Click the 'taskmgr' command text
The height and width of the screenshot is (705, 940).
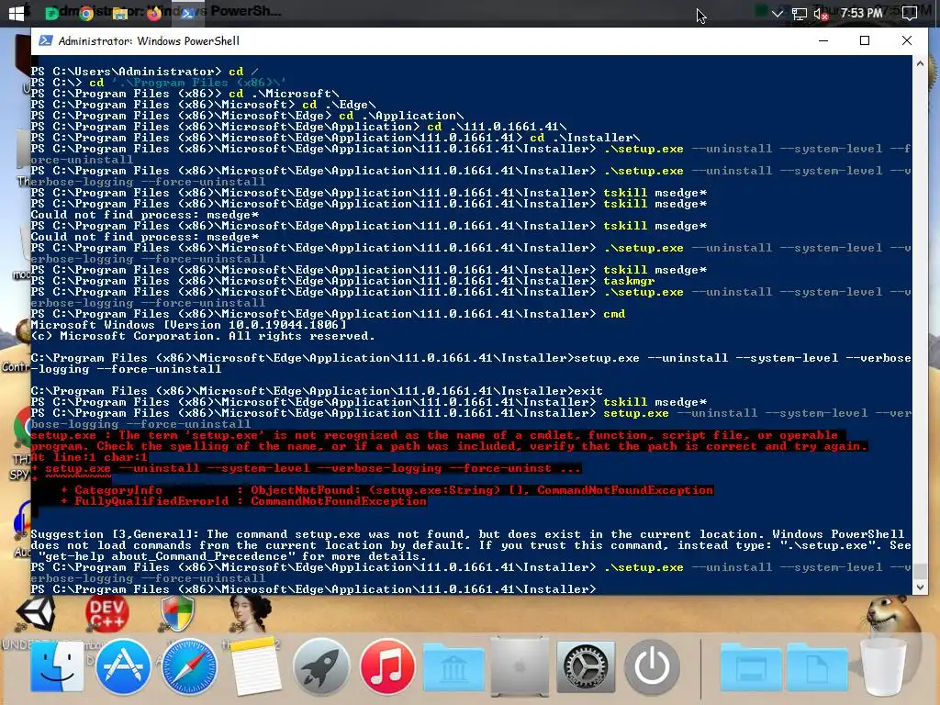tap(629, 281)
